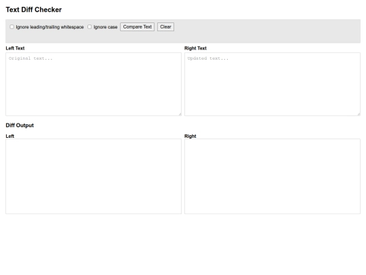The width and height of the screenshot is (366, 275).
Task: Click the Left Text label
Action: pos(15,48)
